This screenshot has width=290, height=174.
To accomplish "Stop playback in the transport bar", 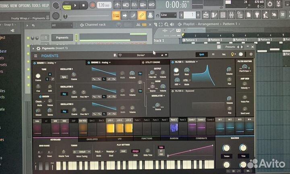I will point(83,6).
